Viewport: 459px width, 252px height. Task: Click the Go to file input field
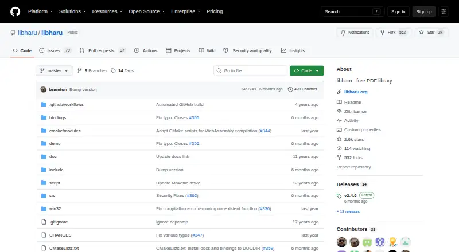(x=251, y=71)
